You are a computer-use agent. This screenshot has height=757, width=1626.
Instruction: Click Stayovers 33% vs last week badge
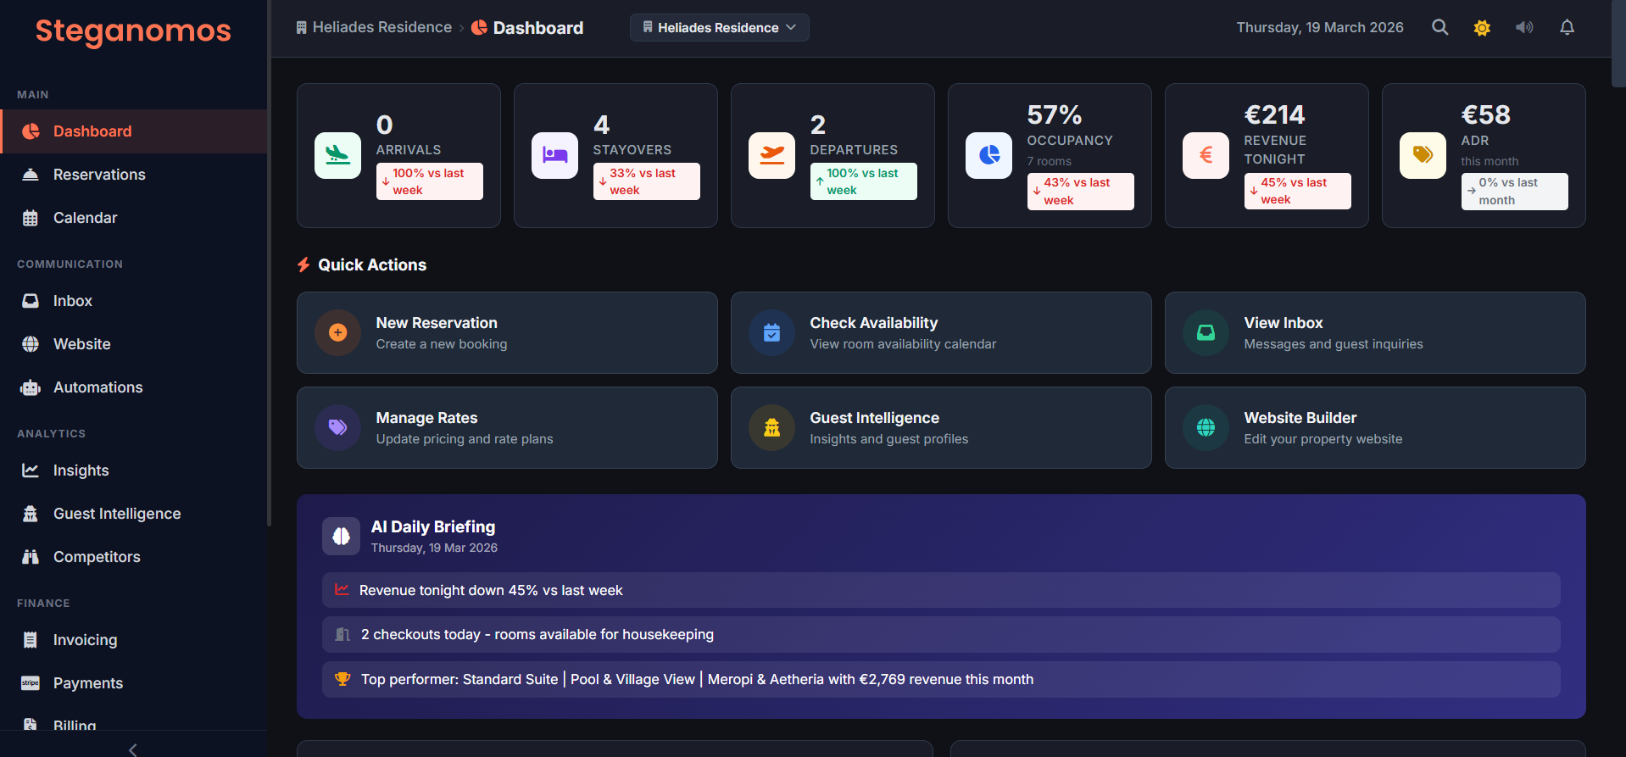tap(647, 181)
